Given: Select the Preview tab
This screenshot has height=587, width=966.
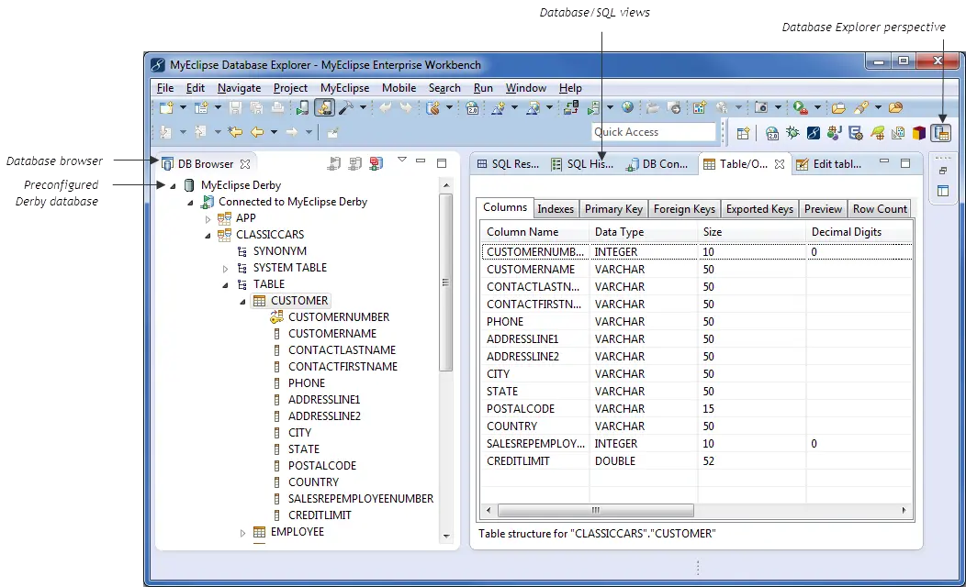Looking at the screenshot, I should [x=823, y=209].
